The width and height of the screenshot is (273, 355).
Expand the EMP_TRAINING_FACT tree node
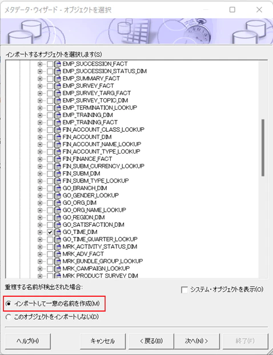coord(40,123)
